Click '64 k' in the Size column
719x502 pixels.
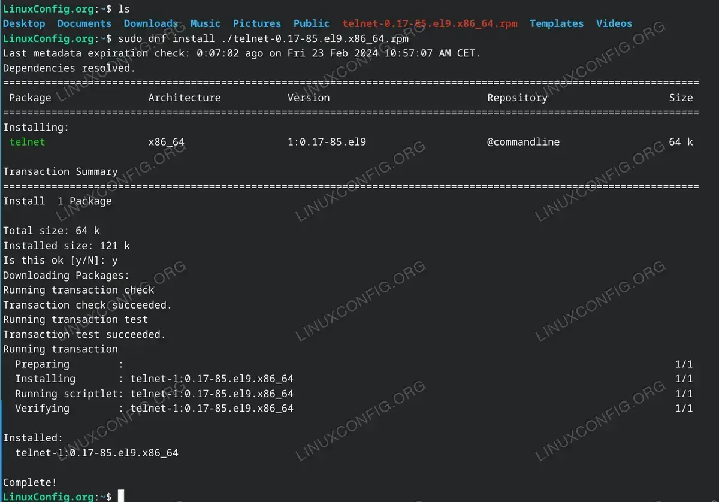(x=681, y=142)
